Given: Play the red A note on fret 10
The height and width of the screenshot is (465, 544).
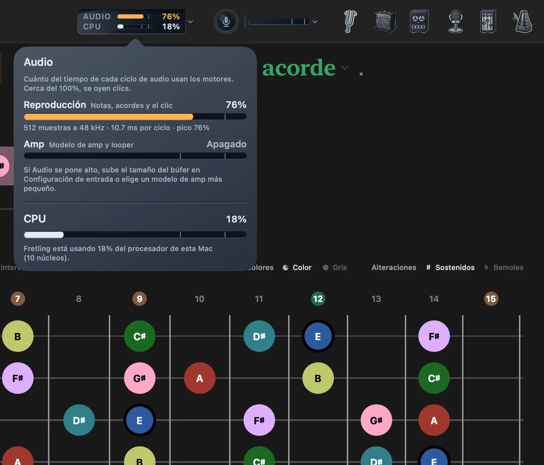Looking at the screenshot, I should (200, 378).
